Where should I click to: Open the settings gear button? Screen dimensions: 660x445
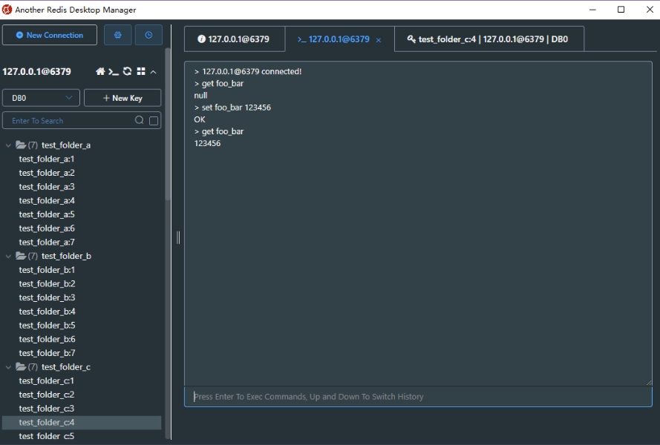[117, 35]
